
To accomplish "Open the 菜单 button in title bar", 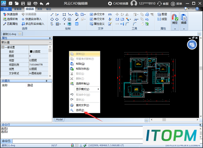I will click(x=176, y=3).
